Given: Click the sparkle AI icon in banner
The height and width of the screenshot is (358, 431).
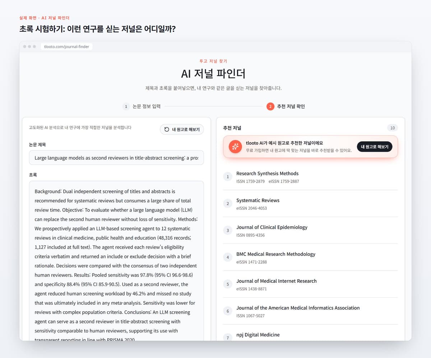Looking at the screenshot, I should tap(235, 146).
